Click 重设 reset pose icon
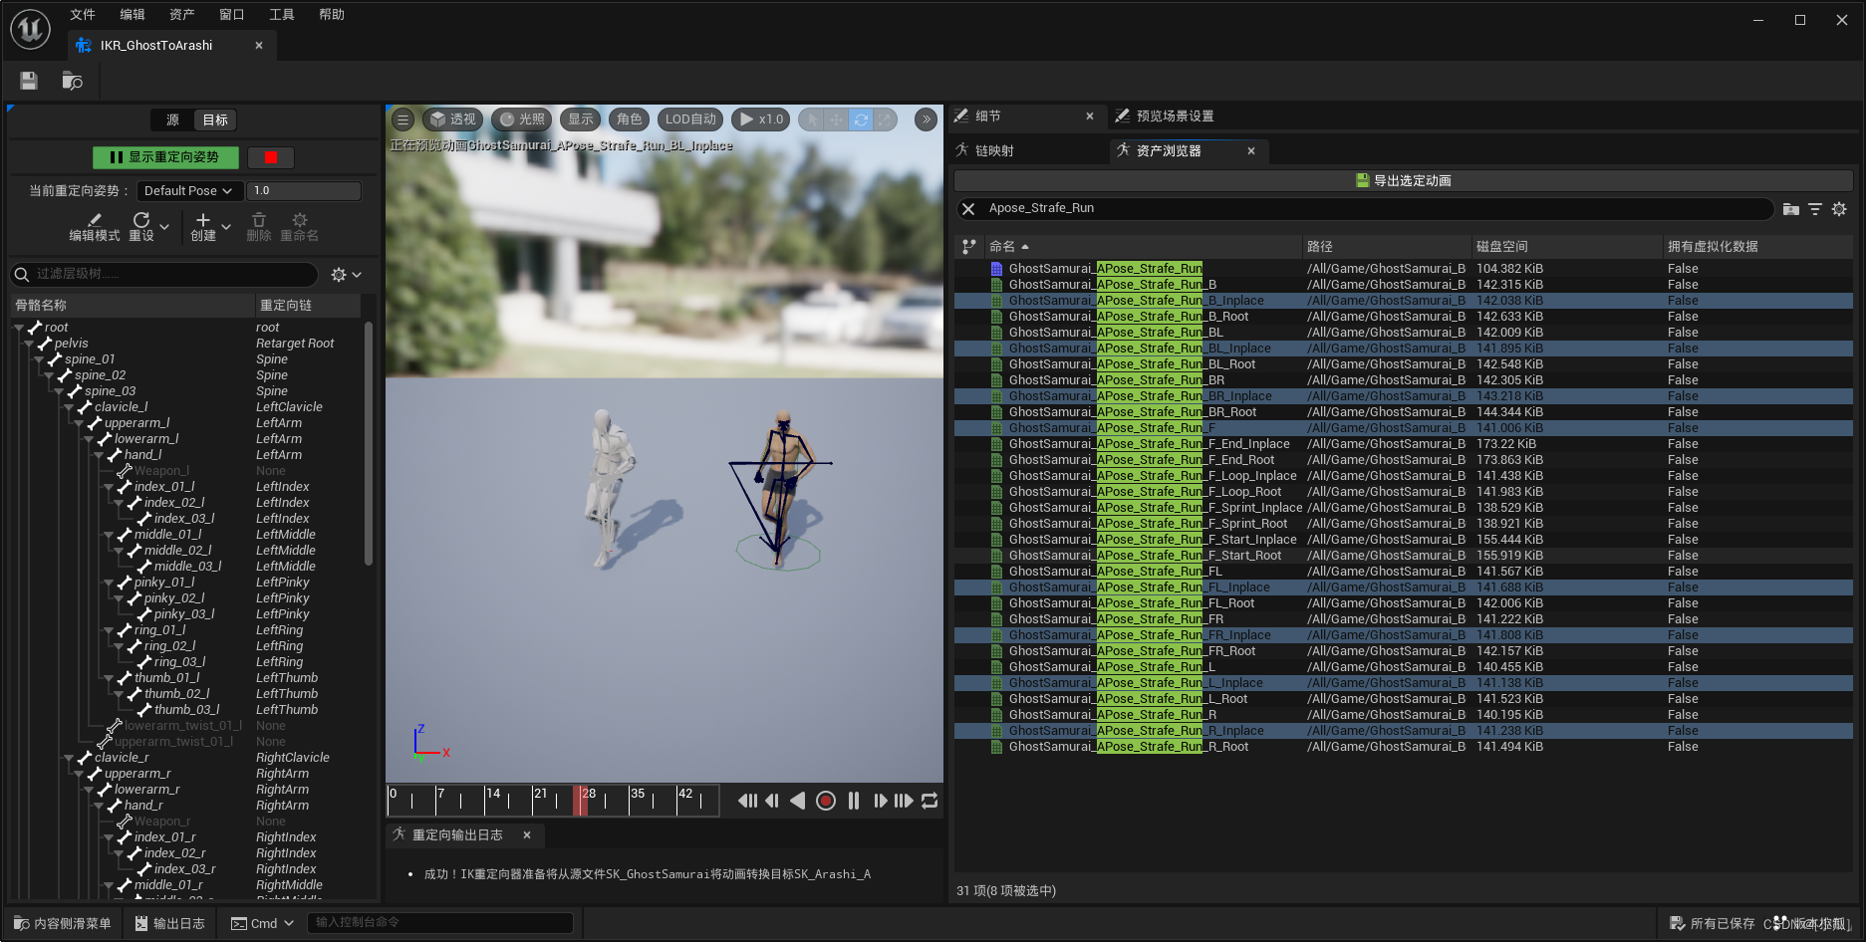Screen dimensions: 1866x942 (141, 227)
